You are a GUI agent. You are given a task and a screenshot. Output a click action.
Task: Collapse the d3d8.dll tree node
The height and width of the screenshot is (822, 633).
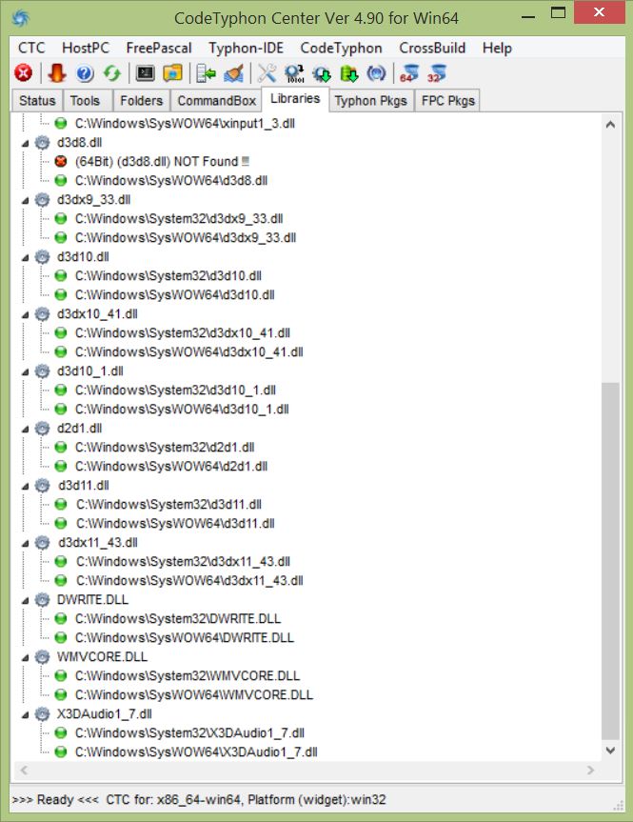pyautogui.click(x=25, y=143)
